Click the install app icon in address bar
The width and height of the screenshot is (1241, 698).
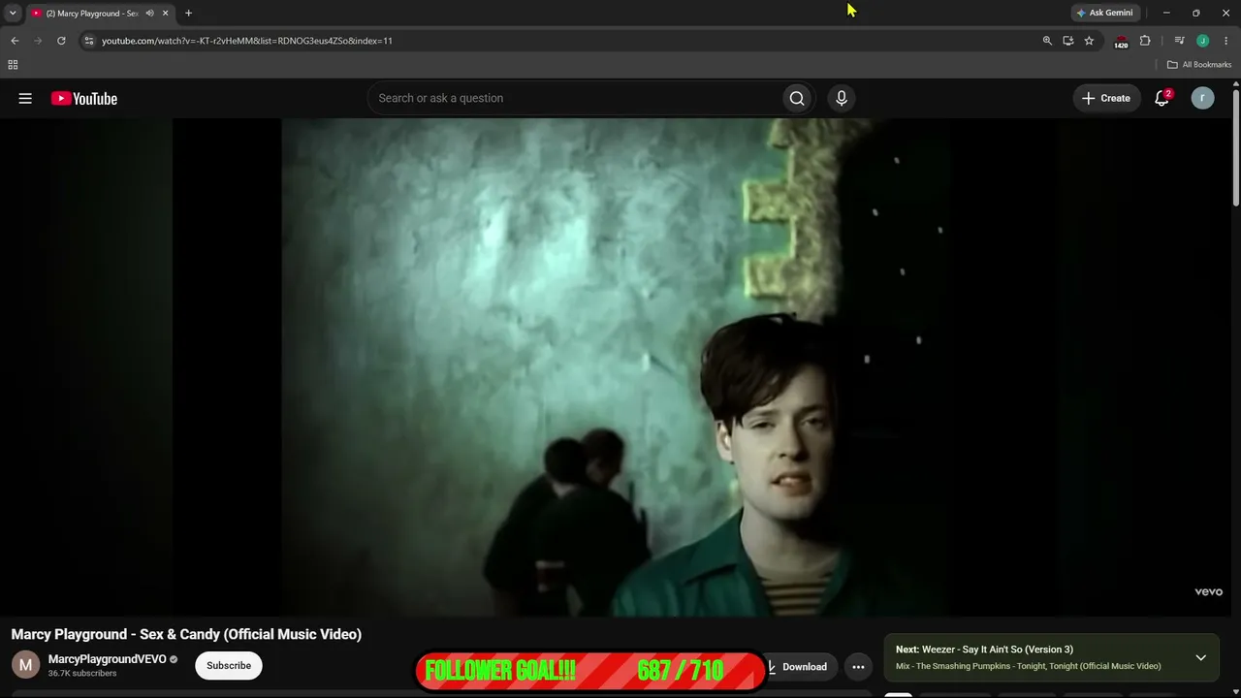pos(1067,41)
